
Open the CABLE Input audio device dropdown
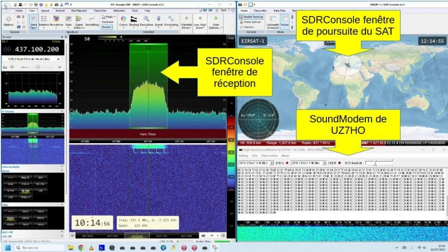(31, 59)
